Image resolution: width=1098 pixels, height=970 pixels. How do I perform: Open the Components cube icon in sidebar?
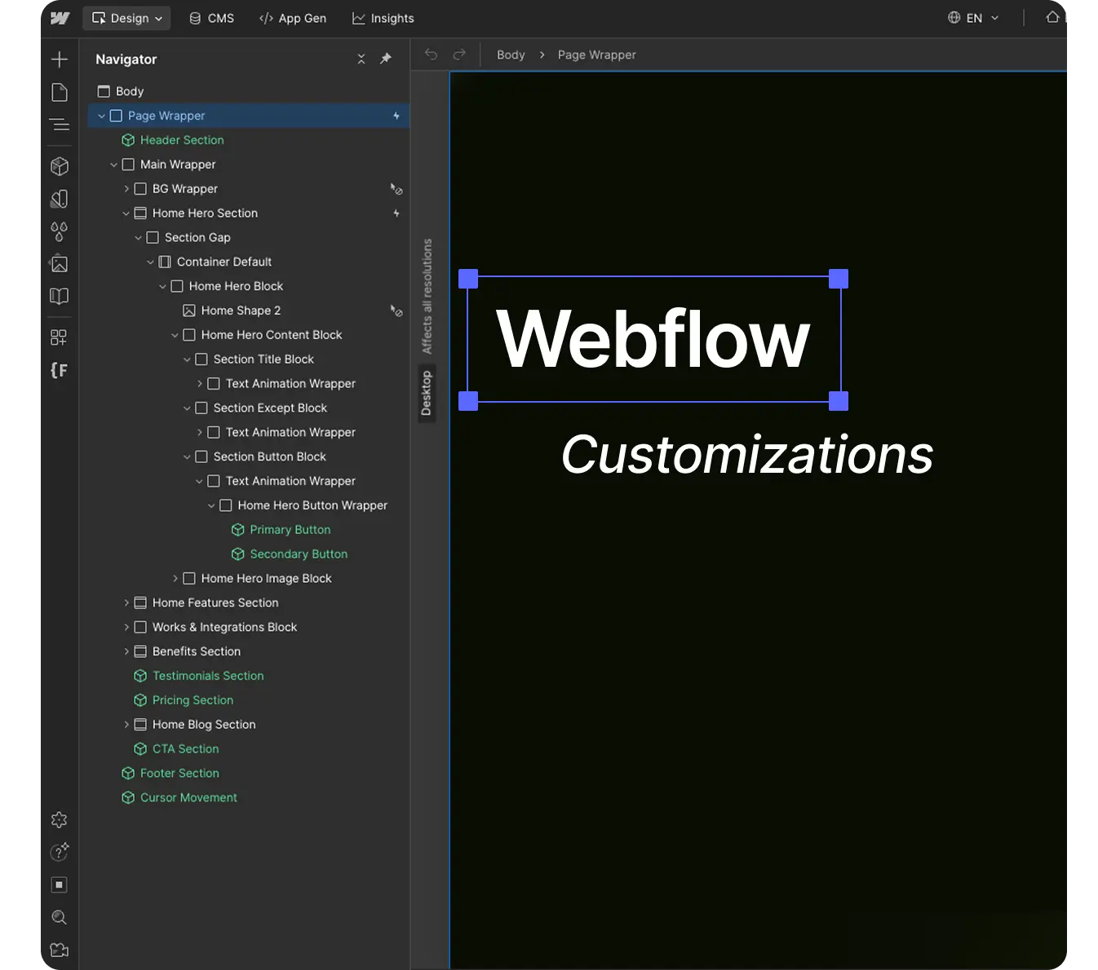(60, 166)
